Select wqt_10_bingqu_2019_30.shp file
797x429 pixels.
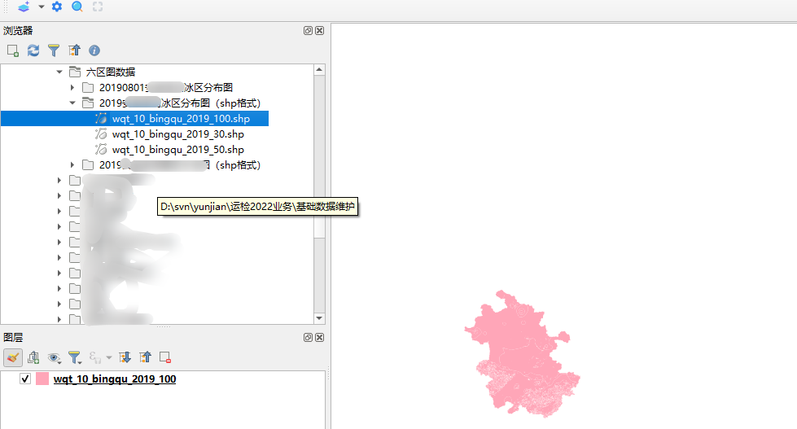coord(178,134)
